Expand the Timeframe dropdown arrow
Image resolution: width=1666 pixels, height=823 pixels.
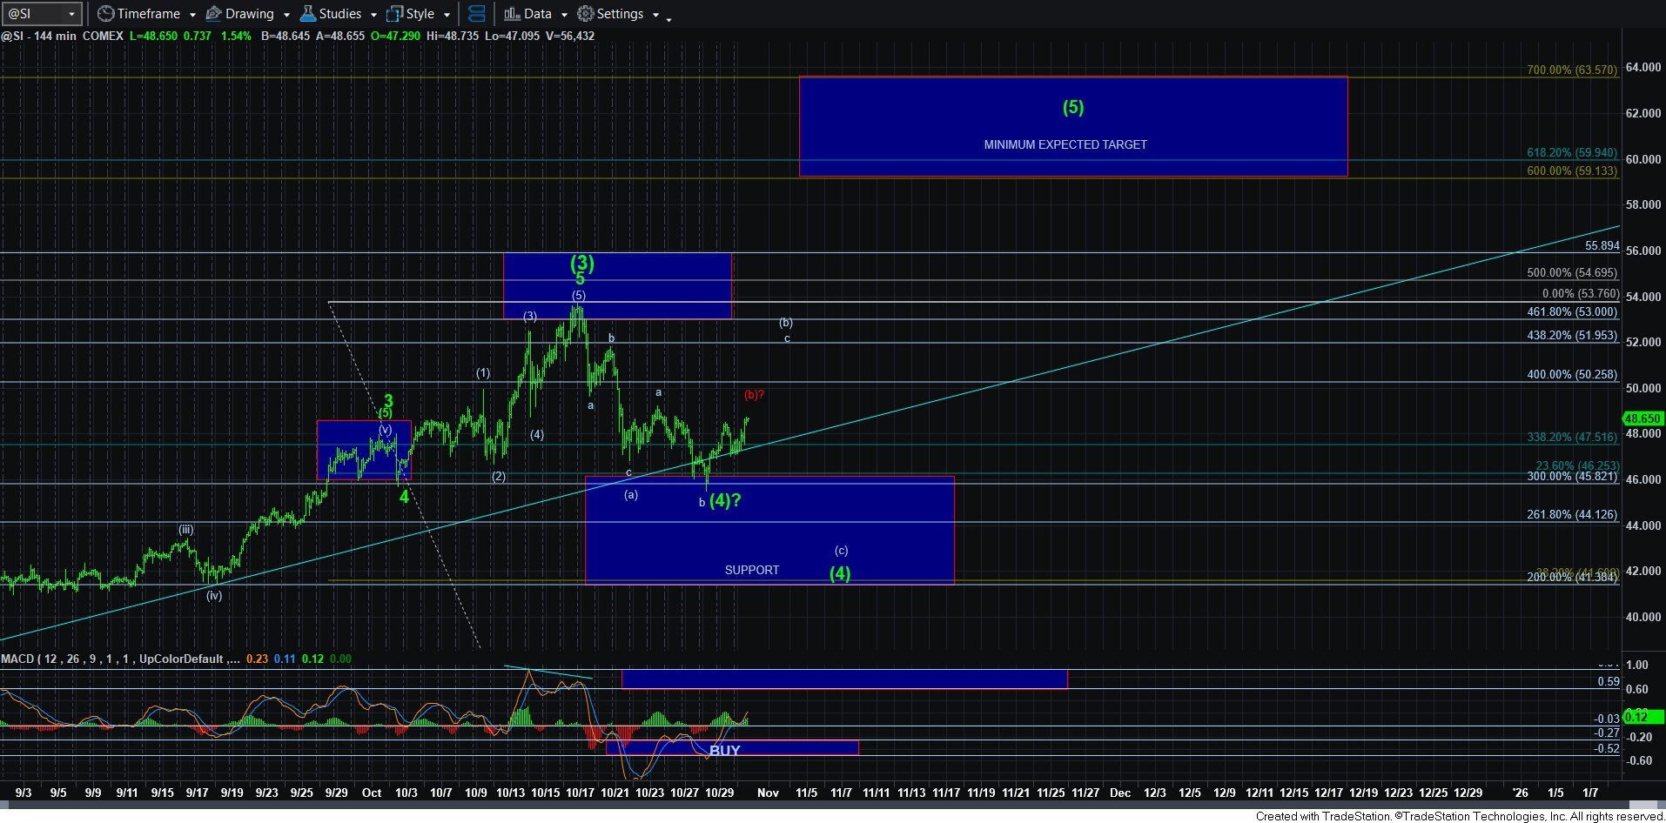192,15
